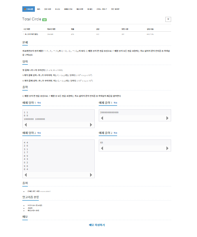Copy sample input 1 via the 복사 link

(x=39, y=103)
